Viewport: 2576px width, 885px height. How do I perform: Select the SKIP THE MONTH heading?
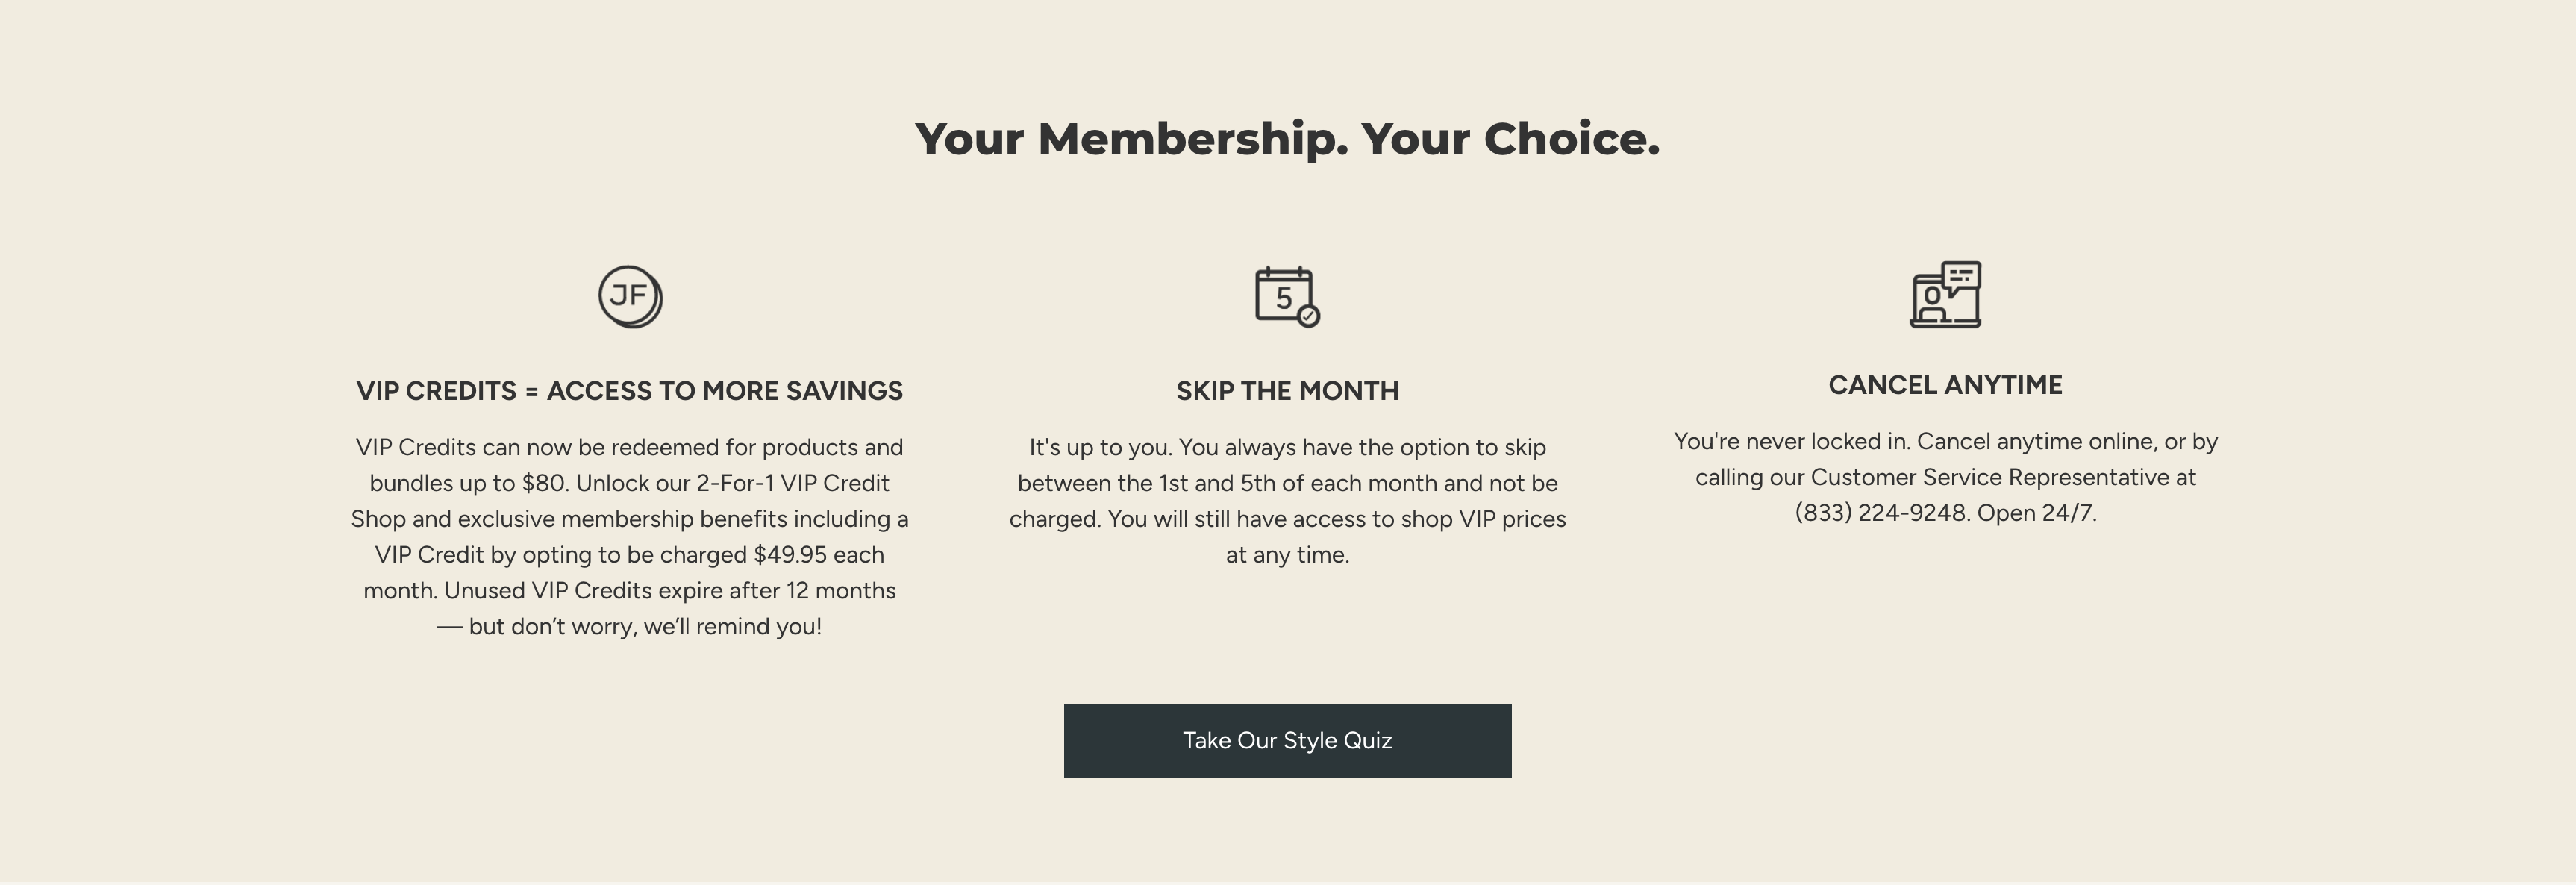coord(1288,390)
